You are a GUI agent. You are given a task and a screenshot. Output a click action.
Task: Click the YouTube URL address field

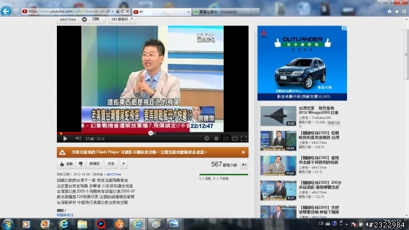coord(66,11)
